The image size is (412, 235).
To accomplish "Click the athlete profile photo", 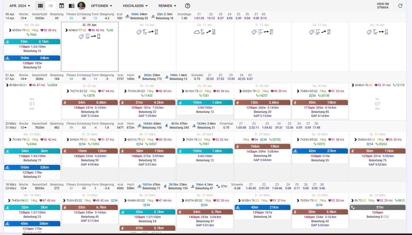I will point(81,6).
